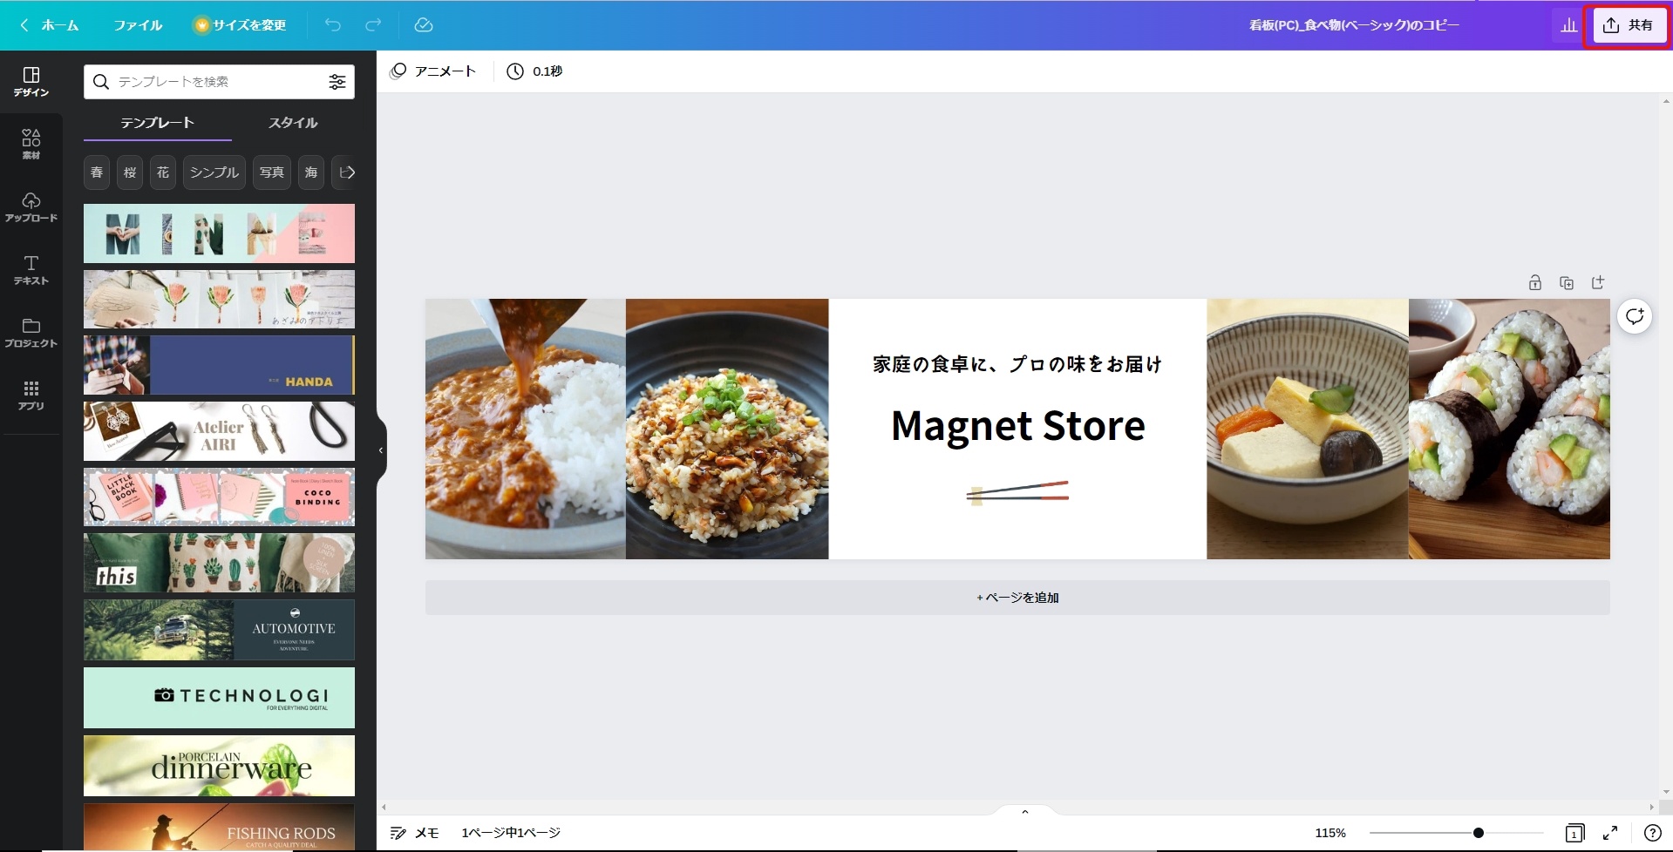Open the アップロード uploads panel
The width and height of the screenshot is (1673, 852).
31,206
